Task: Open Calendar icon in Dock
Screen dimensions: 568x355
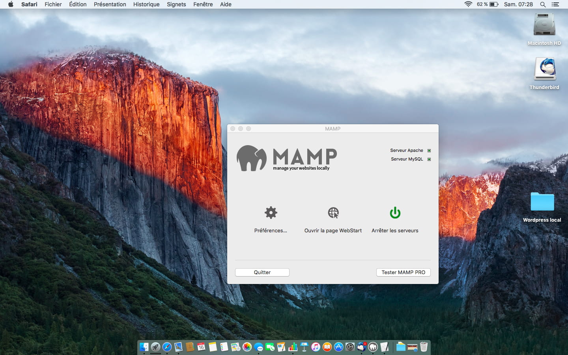Action: (201, 347)
